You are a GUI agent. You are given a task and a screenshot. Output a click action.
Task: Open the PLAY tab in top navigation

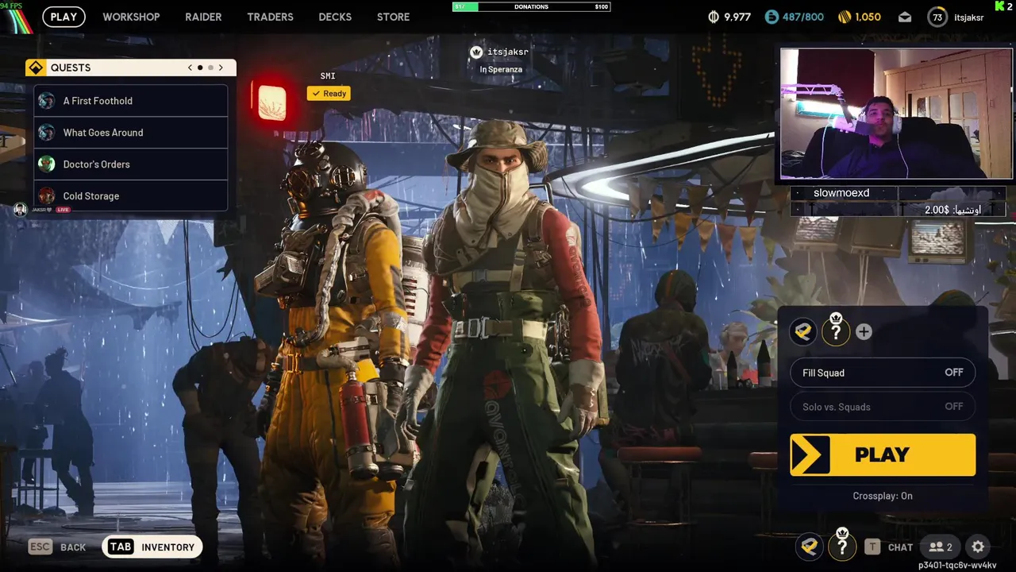[63, 17]
